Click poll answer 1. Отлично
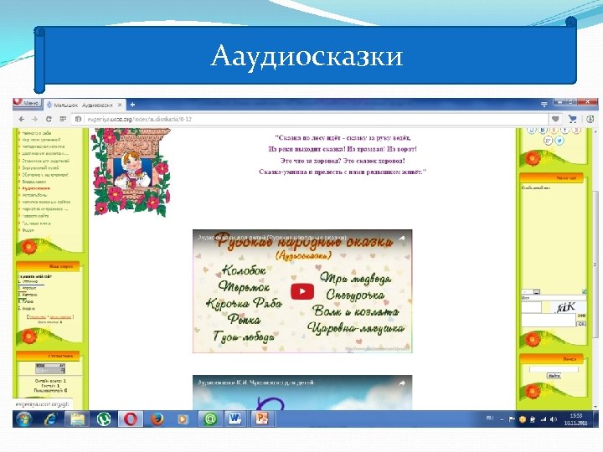This screenshot has height=452, width=603. 28,281
